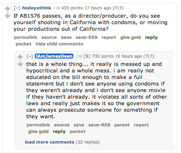Collapse IAmJamesDeen's reply with [–] toggle

30,56
